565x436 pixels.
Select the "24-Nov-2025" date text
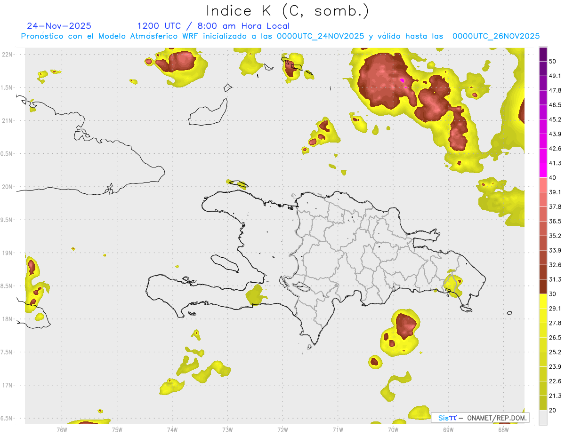pos(59,26)
